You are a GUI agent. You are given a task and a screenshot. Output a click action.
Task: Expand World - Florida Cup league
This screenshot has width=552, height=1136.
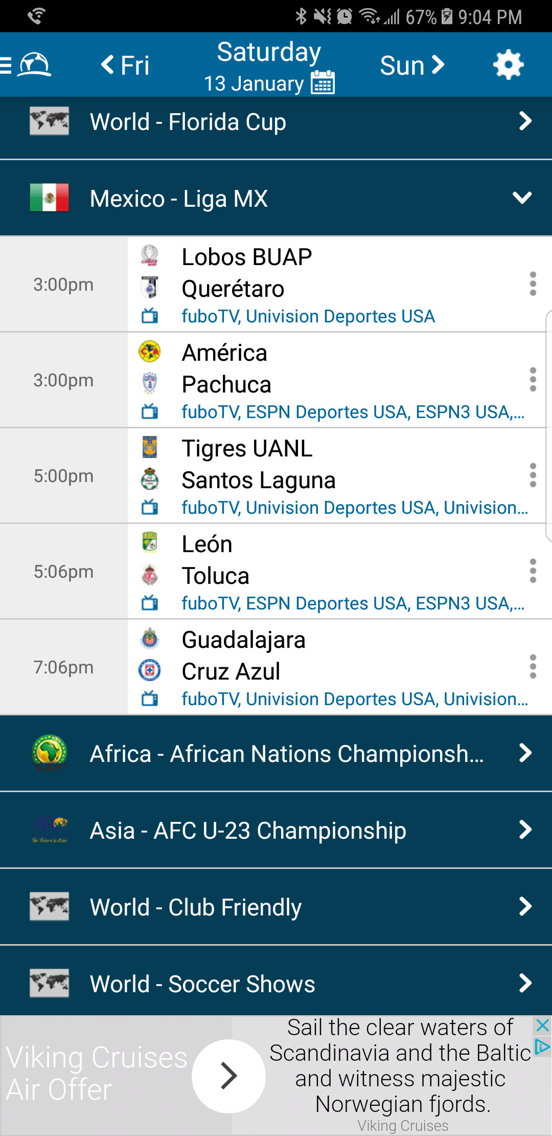point(276,122)
